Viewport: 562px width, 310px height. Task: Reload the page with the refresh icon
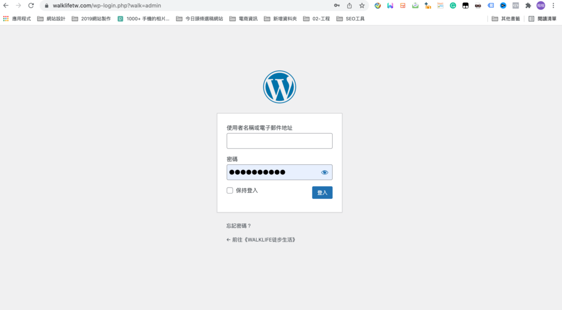pyautogui.click(x=31, y=5)
